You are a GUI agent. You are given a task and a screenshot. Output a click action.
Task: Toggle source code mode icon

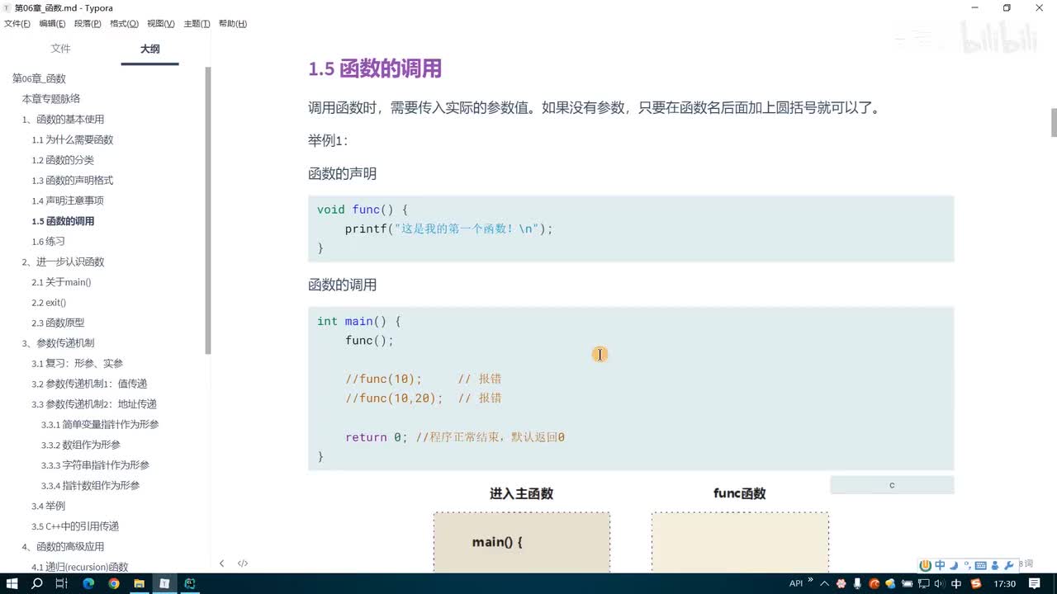coord(243,563)
